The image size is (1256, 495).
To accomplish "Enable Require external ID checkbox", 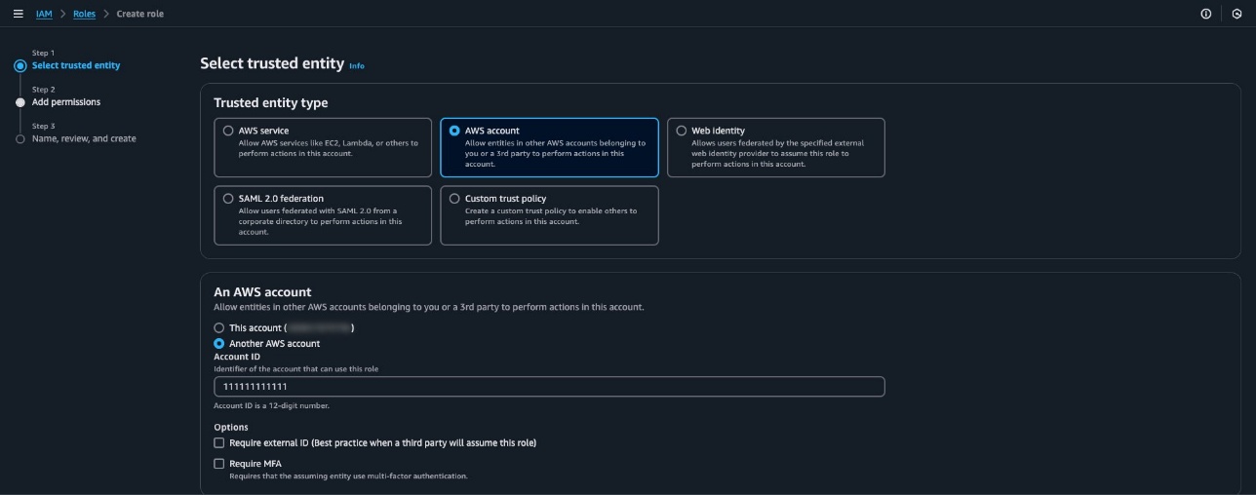I will [x=219, y=443].
